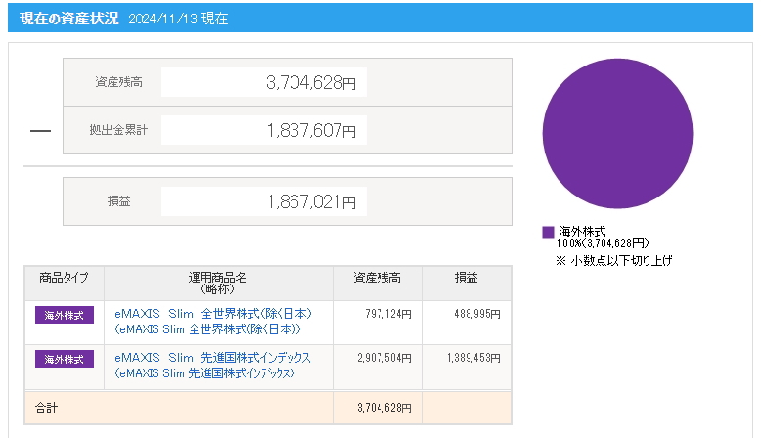The image size is (761, 438).
Task: Click 海外株式 badge in the 先進国株式 row
Action: [x=65, y=359]
